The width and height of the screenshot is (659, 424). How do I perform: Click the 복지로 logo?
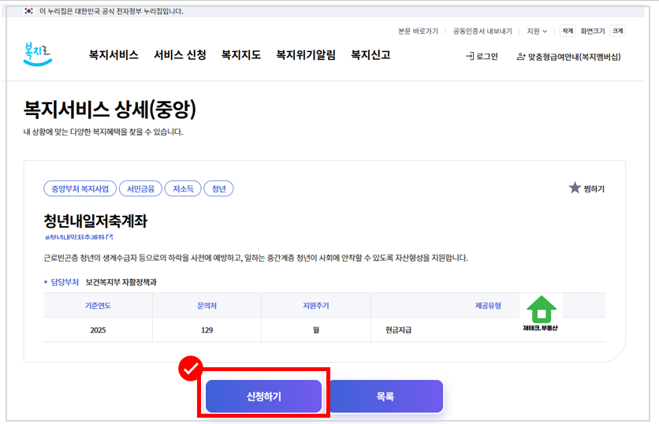(37, 54)
